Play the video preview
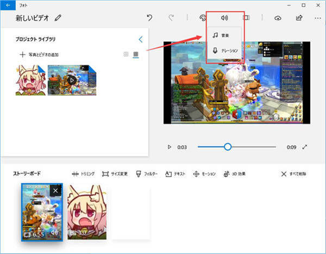 point(170,147)
